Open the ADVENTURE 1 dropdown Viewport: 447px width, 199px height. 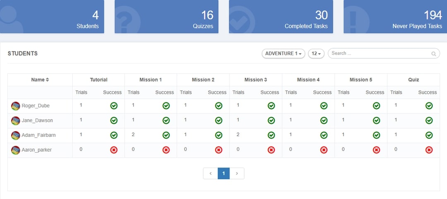point(283,54)
